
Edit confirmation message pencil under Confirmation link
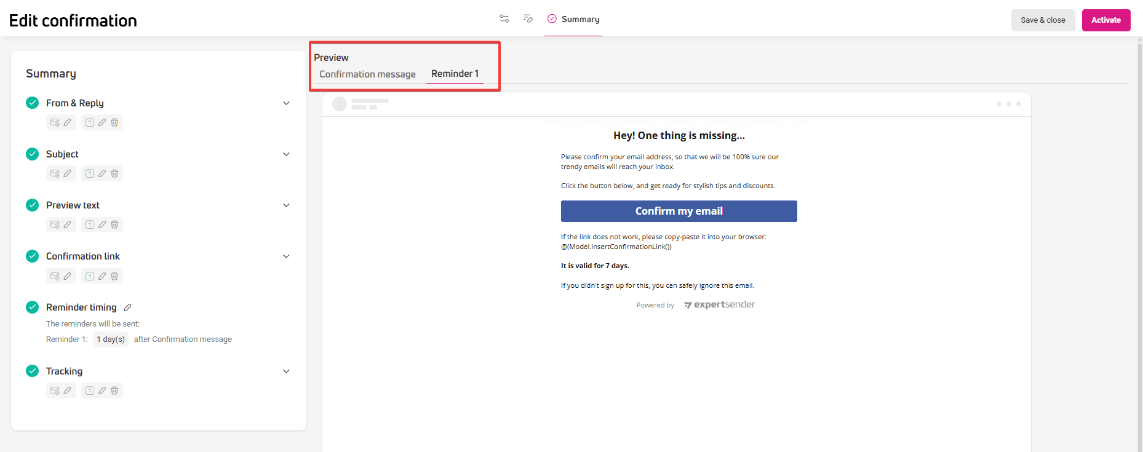(x=67, y=276)
